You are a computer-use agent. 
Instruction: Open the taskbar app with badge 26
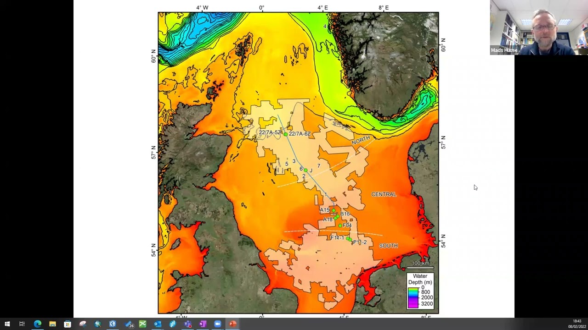(x=130, y=324)
